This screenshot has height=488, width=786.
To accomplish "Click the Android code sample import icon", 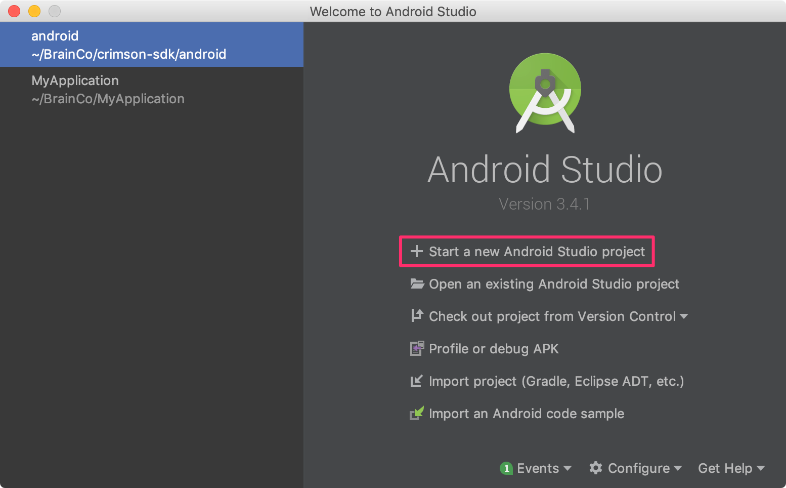I will pyautogui.click(x=417, y=413).
